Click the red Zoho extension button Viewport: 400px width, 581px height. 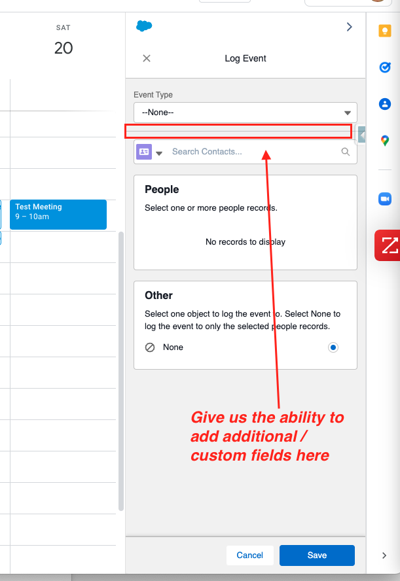tap(388, 245)
